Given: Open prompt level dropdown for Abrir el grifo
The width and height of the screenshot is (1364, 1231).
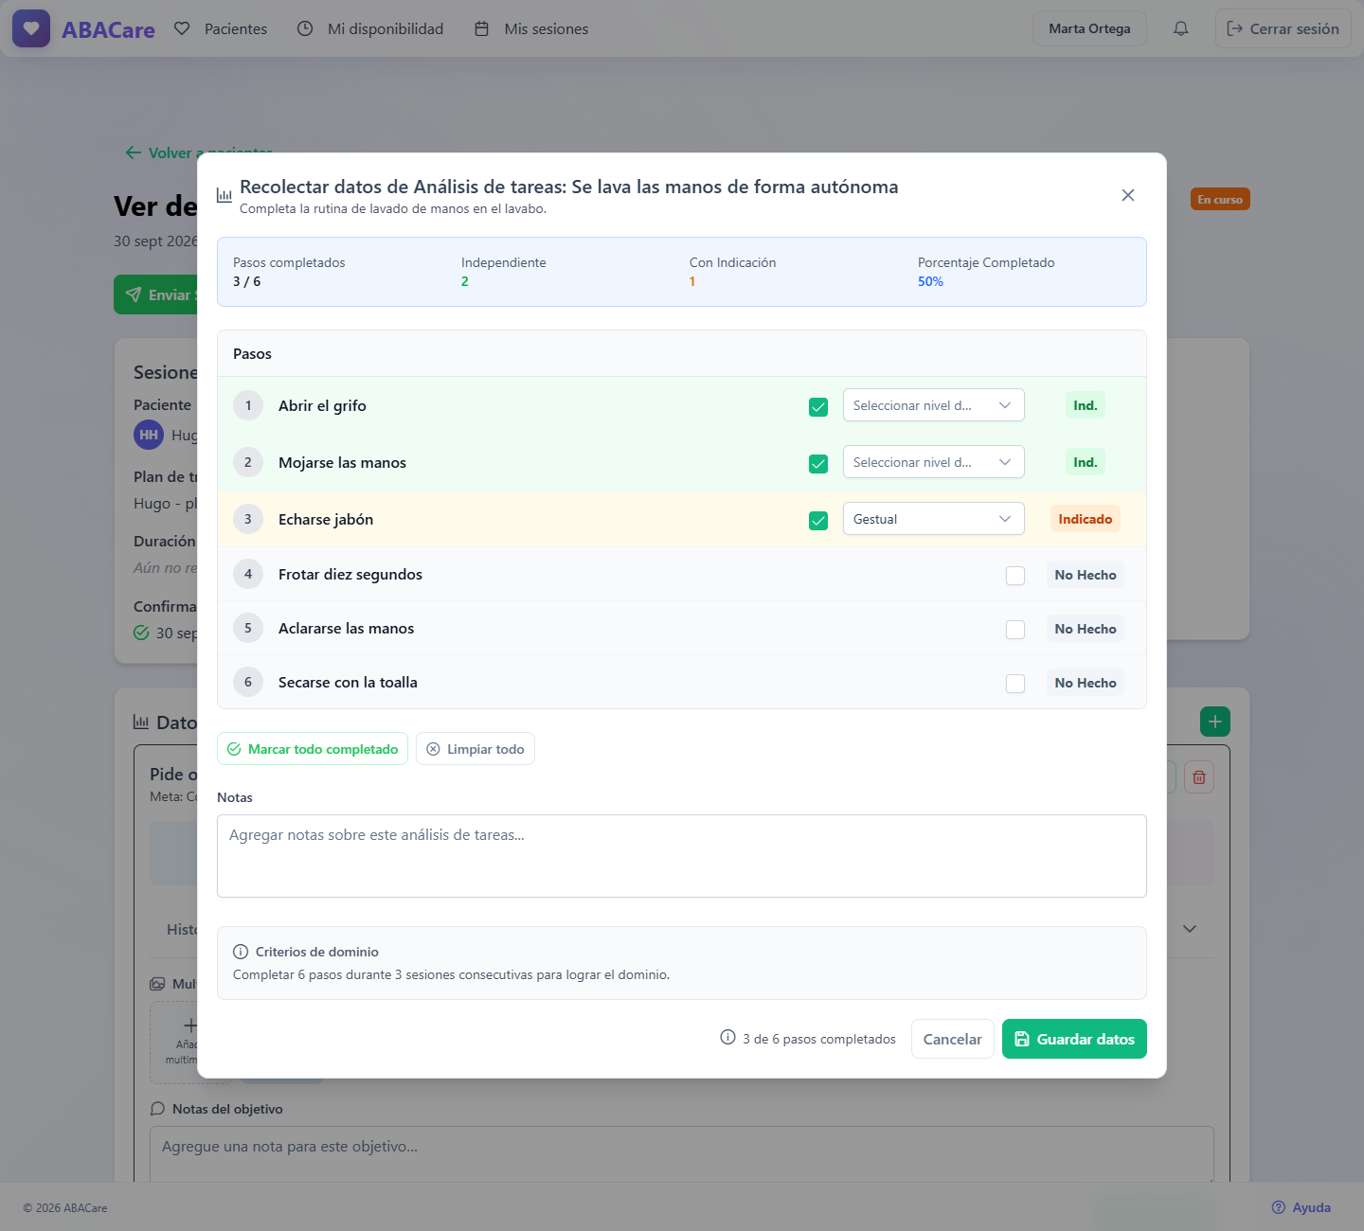Looking at the screenshot, I should coord(934,405).
